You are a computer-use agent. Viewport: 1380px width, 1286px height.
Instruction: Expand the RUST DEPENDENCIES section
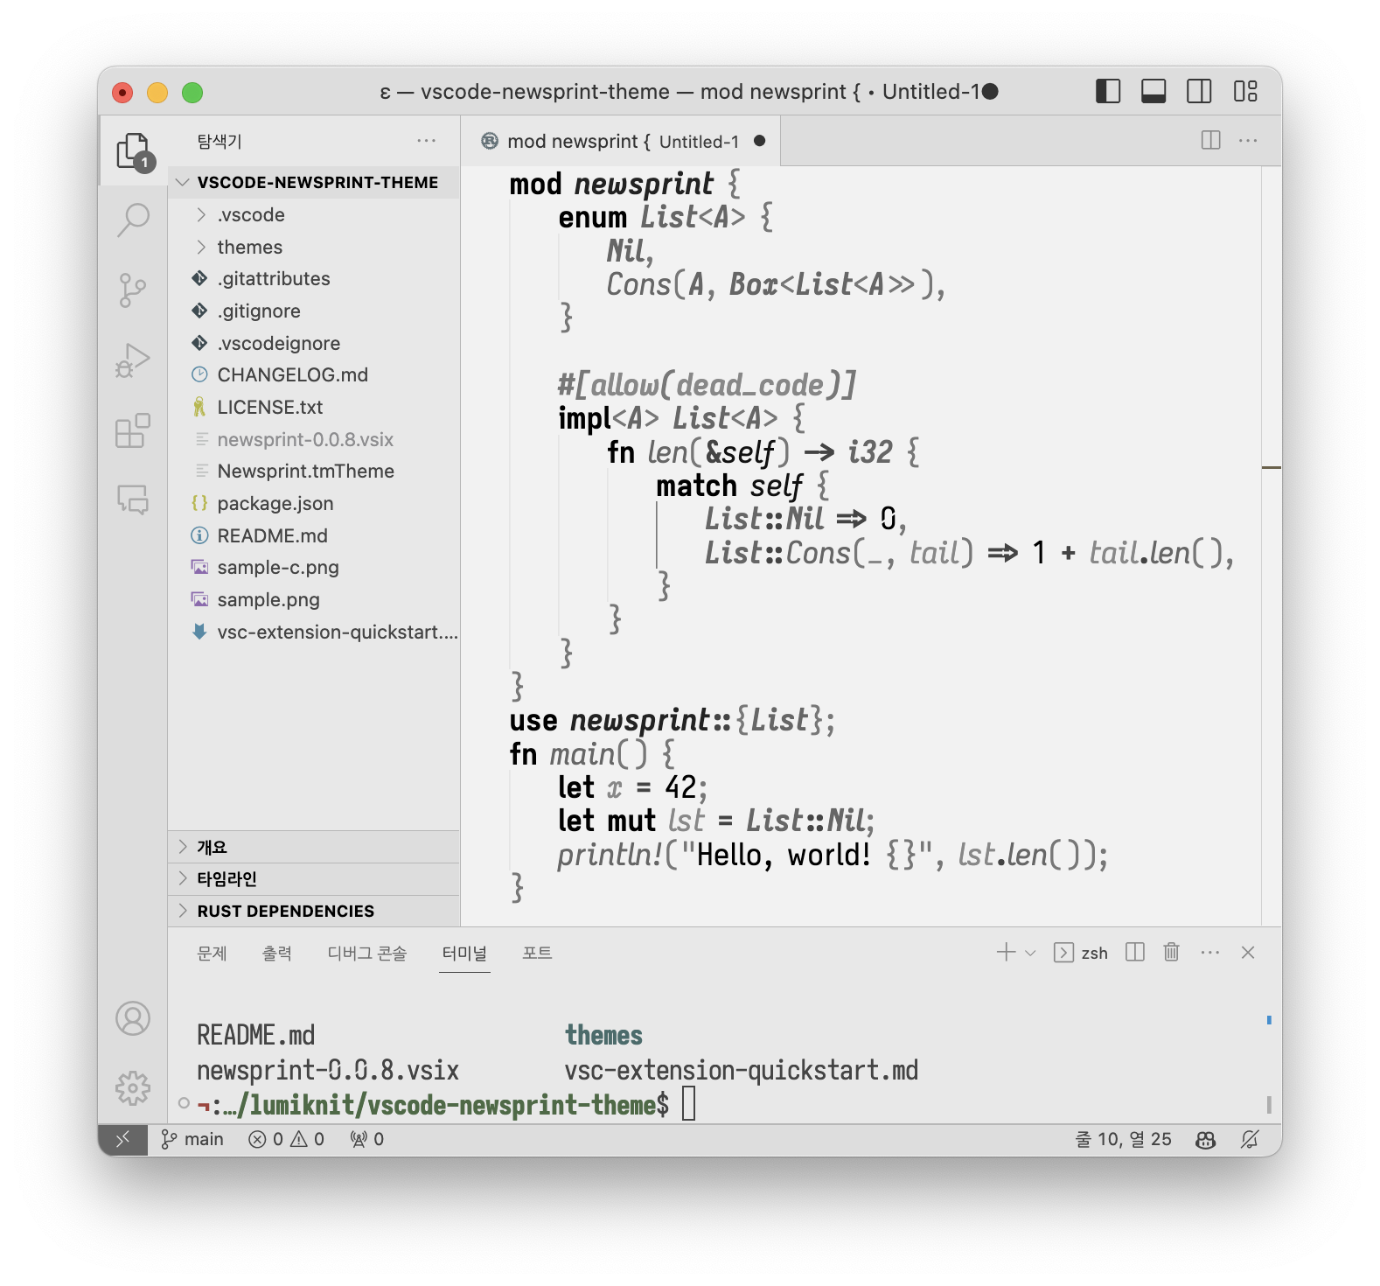click(314, 911)
